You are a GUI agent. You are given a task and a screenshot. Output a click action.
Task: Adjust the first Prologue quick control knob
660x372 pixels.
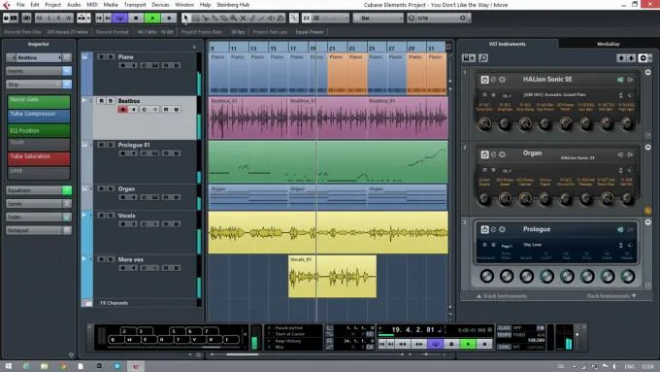pos(486,277)
